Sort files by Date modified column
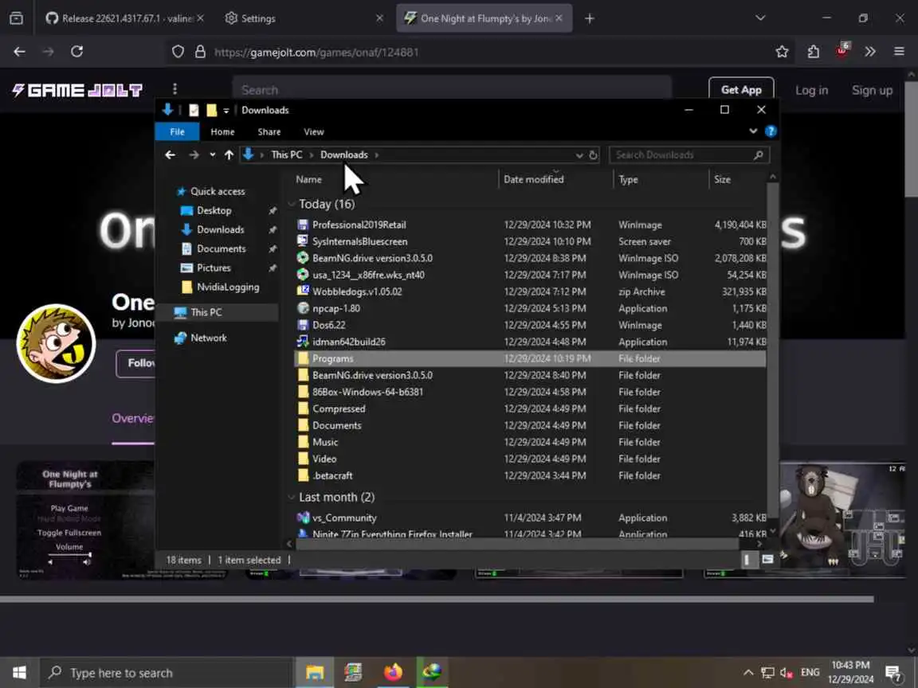Image resolution: width=918 pixels, height=688 pixels. click(x=533, y=180)
